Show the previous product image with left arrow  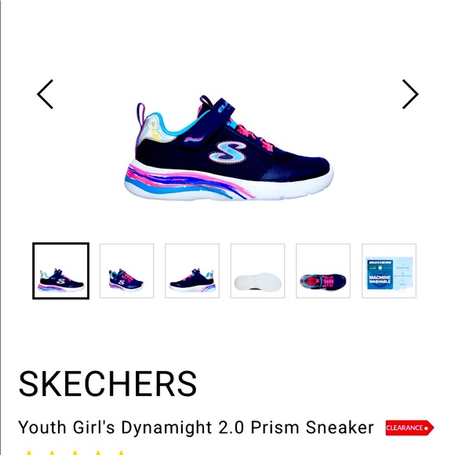(x=45, y=94)
